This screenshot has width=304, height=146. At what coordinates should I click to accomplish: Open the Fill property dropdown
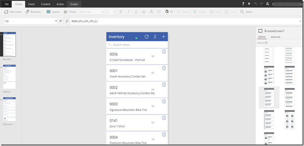[31, 21]
